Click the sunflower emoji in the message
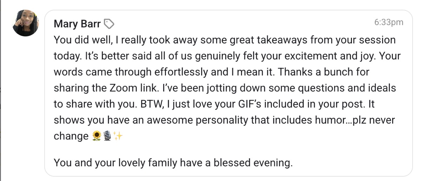Viewport: 421px width, 181px height. [96, 137]
